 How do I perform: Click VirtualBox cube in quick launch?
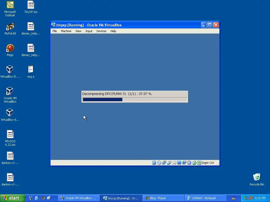pos(31,198)
